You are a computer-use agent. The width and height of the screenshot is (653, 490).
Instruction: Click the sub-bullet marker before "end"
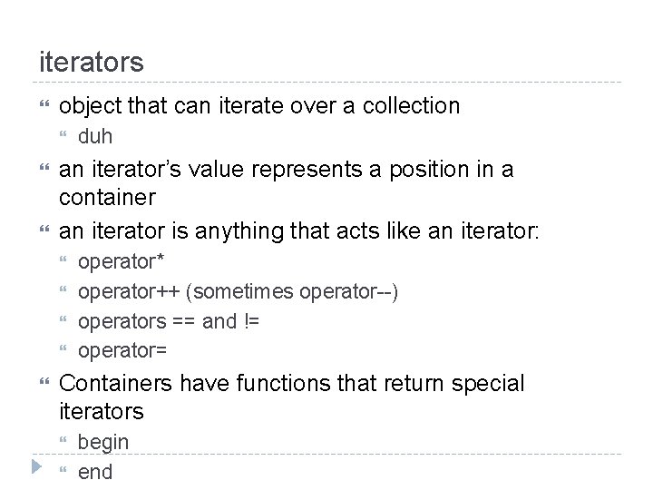(x=63, y=473)
